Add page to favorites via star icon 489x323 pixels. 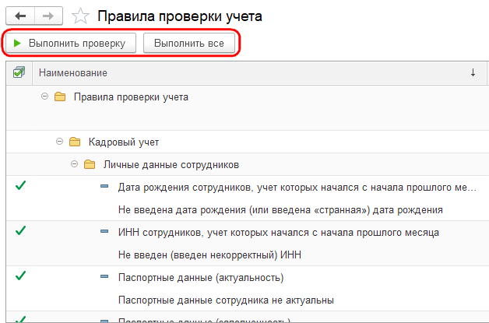coord(80,16)
